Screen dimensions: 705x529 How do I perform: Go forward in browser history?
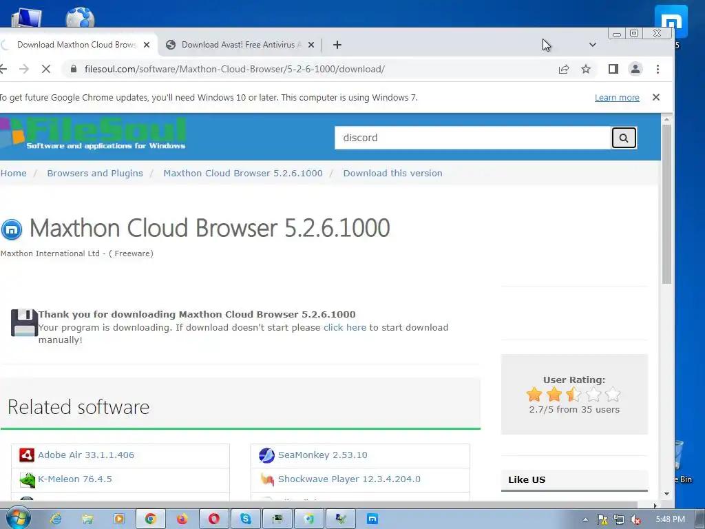(24, 69)
